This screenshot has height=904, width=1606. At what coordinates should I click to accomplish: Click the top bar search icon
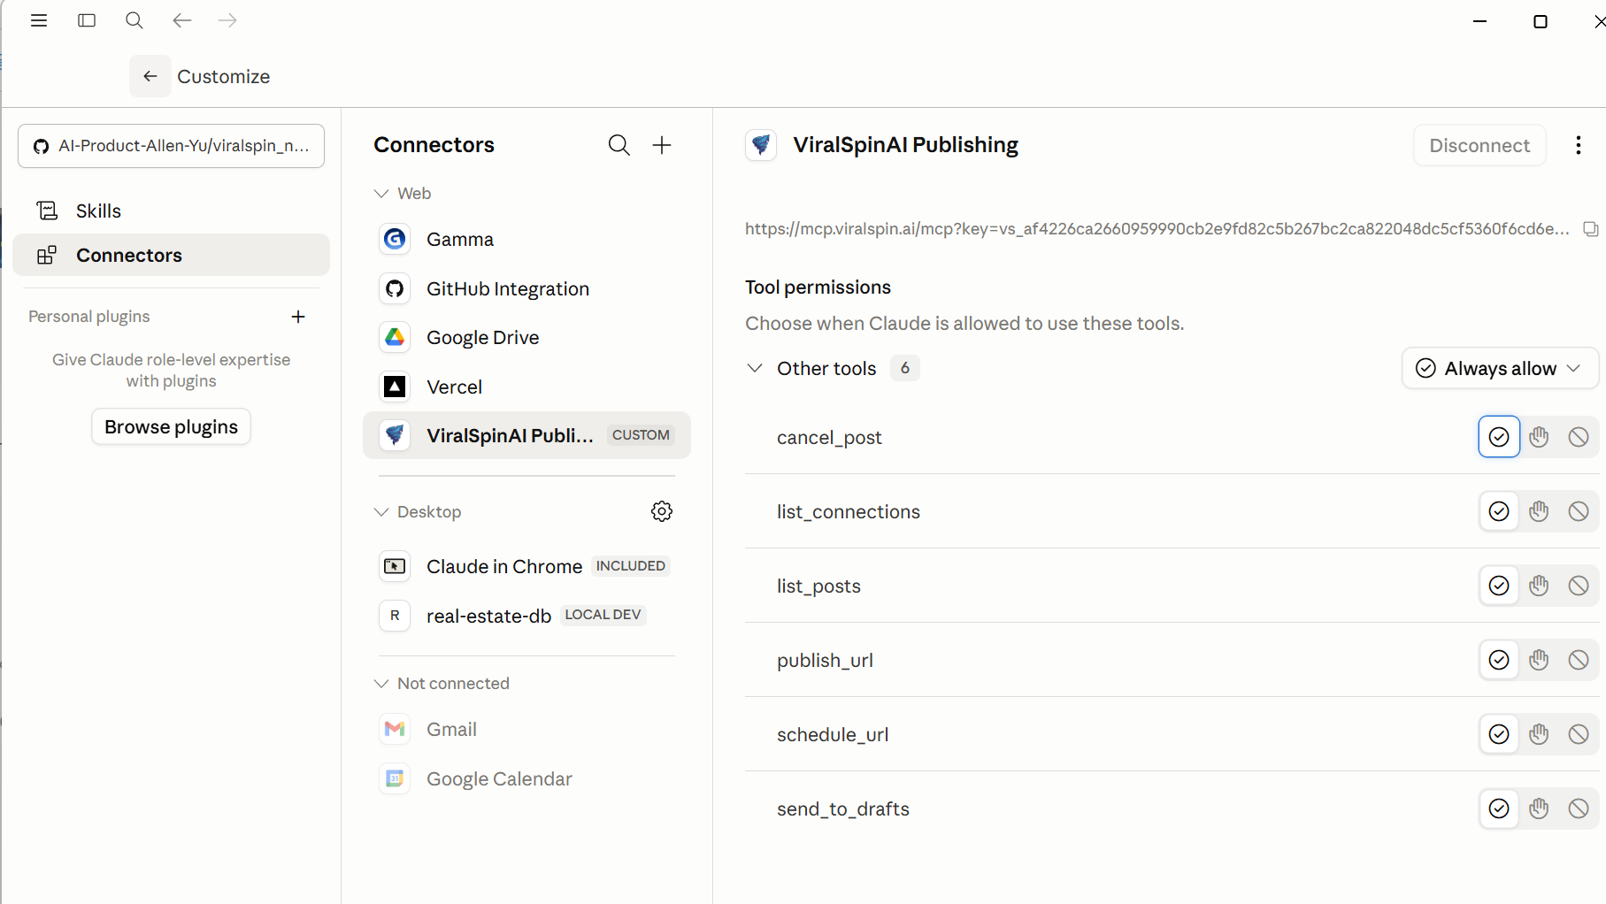(x=134, y=20)
